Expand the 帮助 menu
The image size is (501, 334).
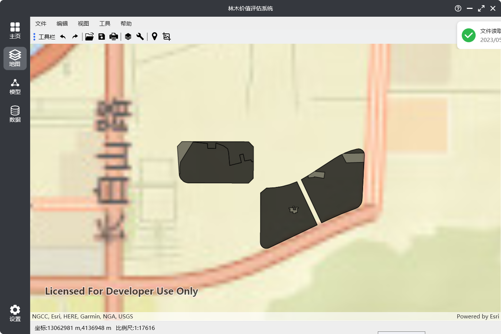[x=126, y=23]
